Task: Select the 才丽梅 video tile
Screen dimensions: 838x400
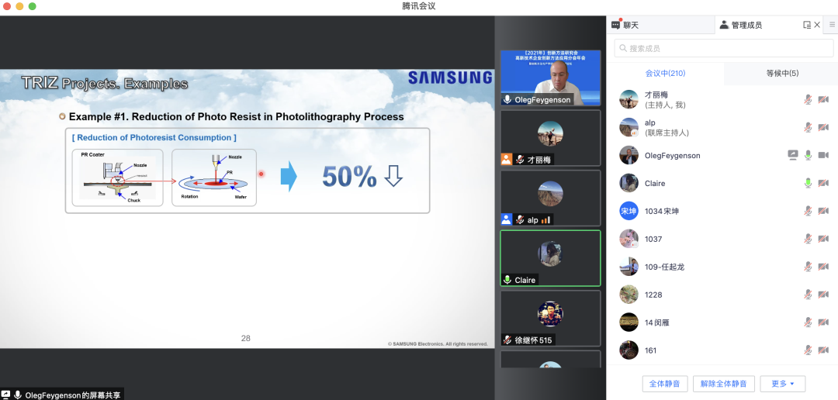Action: point(550,138)
